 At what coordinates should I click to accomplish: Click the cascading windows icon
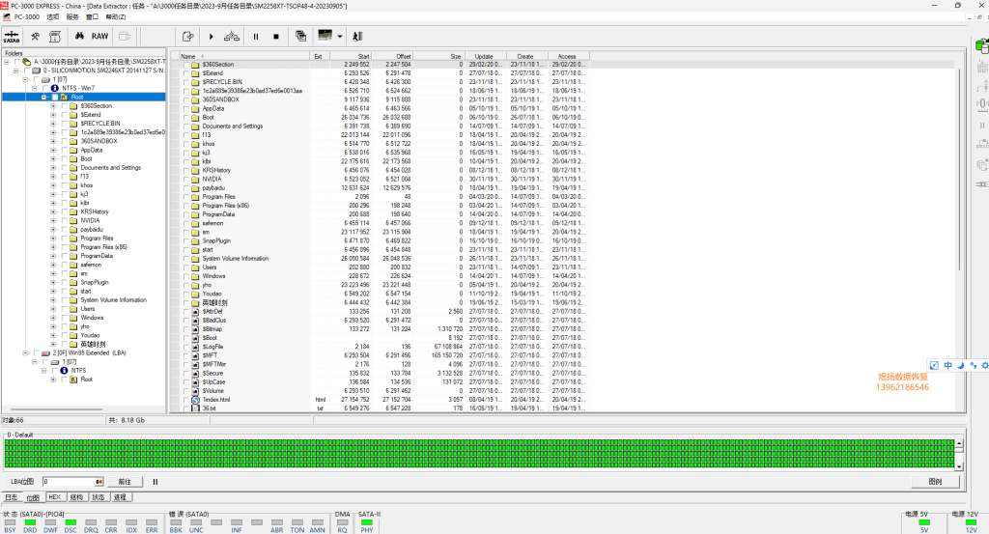[301, 36]
